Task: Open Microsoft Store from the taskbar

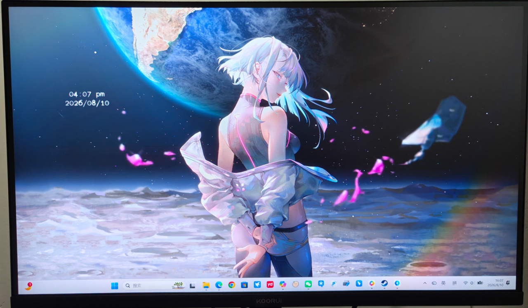Action: pos(244,285)
